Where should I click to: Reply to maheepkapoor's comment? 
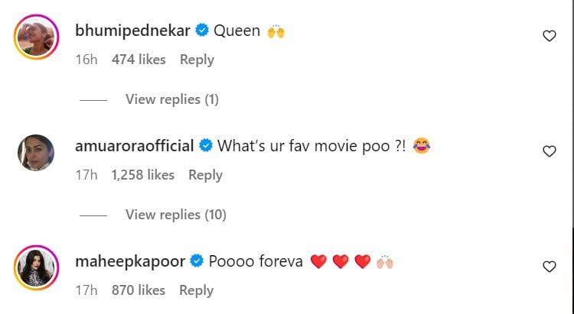coord(197,290)
